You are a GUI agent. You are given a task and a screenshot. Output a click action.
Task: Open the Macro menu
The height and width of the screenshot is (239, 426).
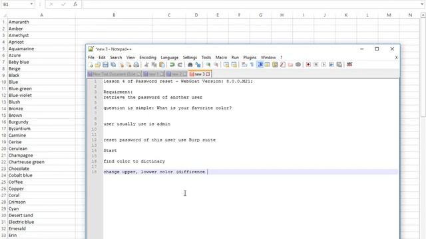(x=221, y=58)
